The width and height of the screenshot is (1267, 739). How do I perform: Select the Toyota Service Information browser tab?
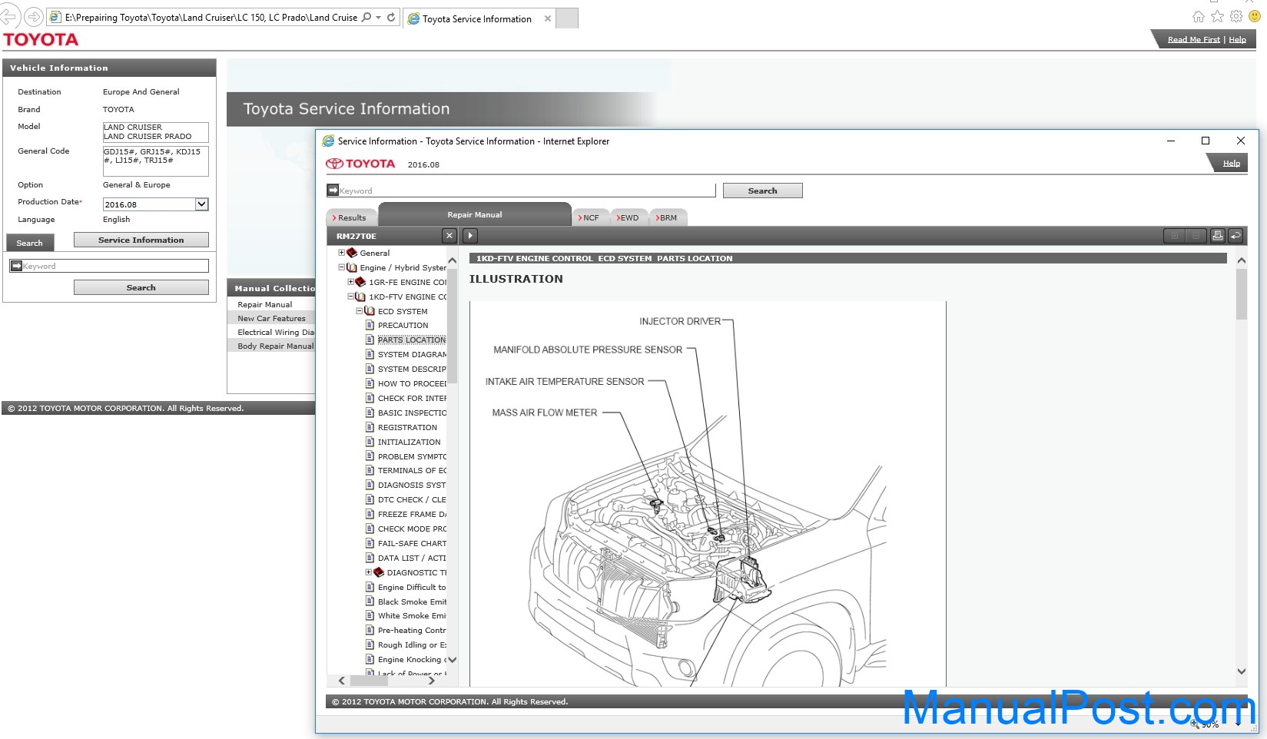coord(478,18)
